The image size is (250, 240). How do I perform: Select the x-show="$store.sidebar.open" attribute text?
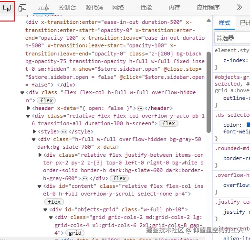[x=116, y=69]
